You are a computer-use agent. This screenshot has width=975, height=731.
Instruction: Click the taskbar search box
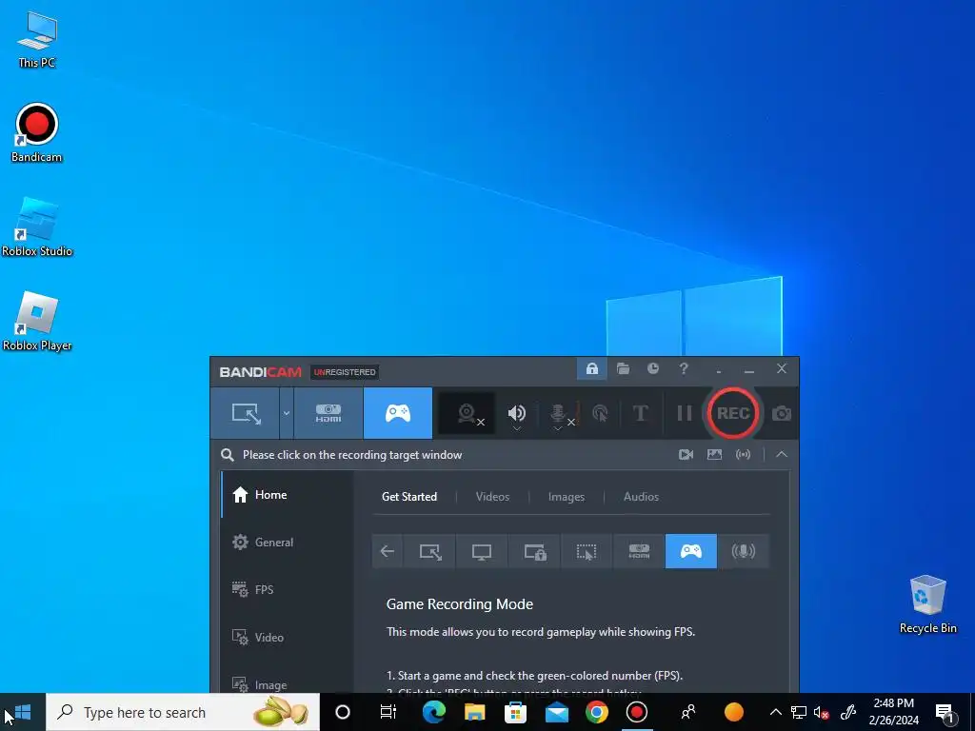tap(183, 712)
